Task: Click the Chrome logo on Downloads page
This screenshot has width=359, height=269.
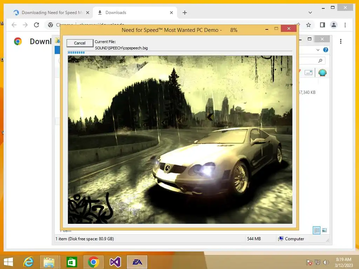Action: click(18, 41)
